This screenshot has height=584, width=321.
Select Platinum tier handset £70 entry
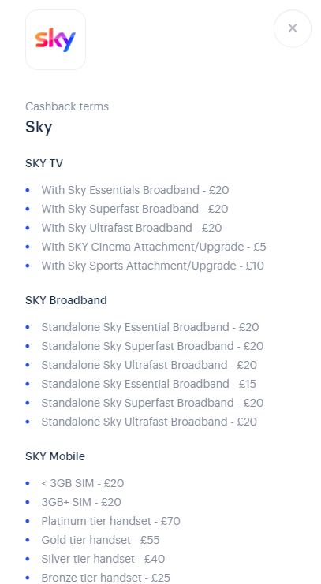(x=110, y=521)
